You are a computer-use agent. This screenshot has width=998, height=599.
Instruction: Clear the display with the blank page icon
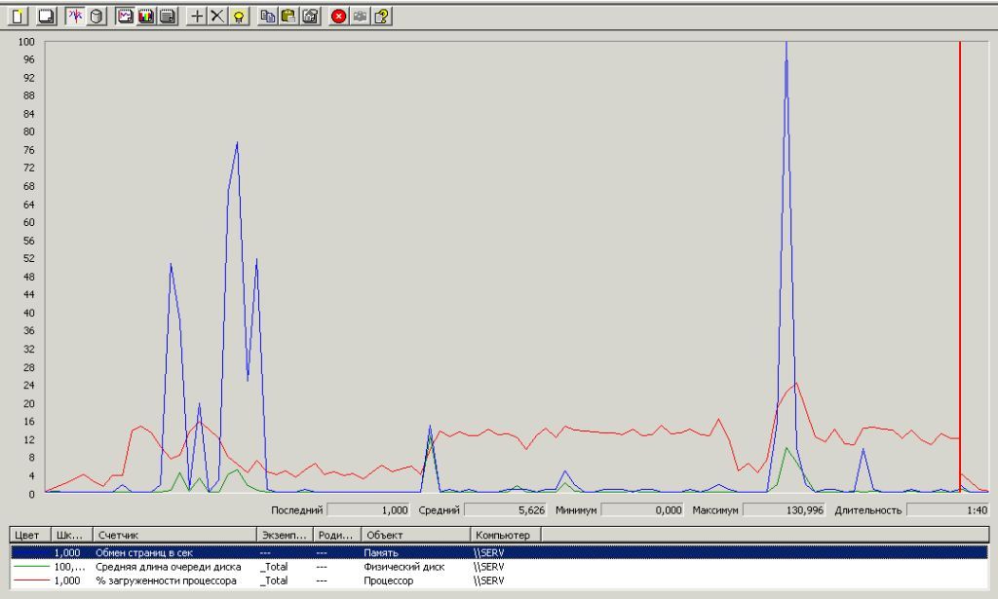[44, 17]
